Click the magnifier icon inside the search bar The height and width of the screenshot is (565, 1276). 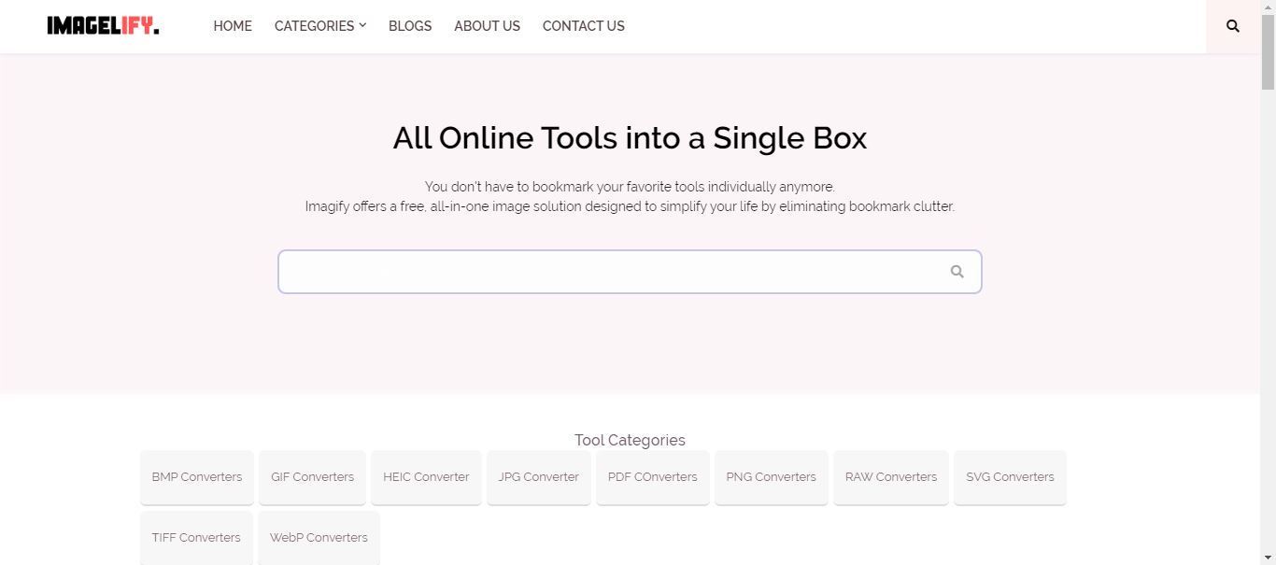pos(957,271)
